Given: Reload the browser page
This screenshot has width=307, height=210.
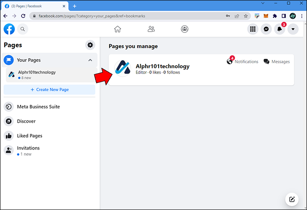Looking at the screenshot, I should [x=23, y=16].
